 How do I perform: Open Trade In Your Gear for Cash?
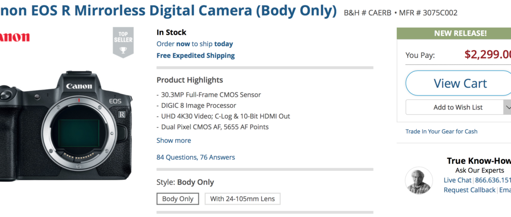click(x=441, y=131)
